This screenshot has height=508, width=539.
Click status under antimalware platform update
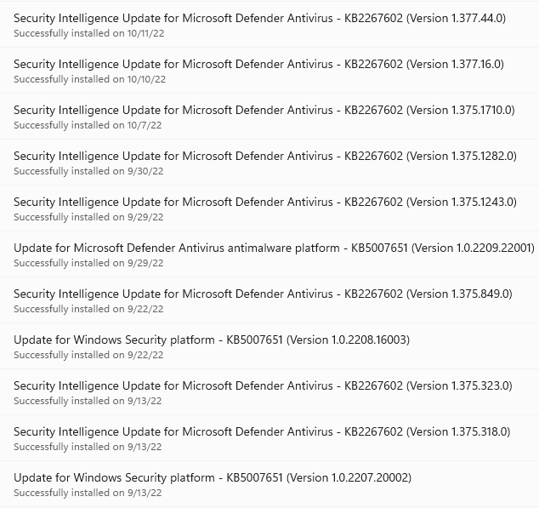88,263
